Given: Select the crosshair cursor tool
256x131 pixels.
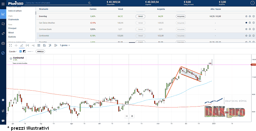Looking at the screenshot, I should [16, 45].
